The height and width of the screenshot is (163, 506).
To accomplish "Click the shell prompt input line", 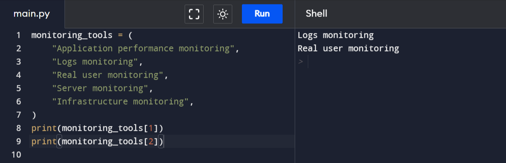I will pyautogui.click(x=401, y=62).
